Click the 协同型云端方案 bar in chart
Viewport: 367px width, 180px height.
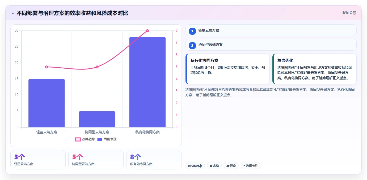tap(97, 119)
